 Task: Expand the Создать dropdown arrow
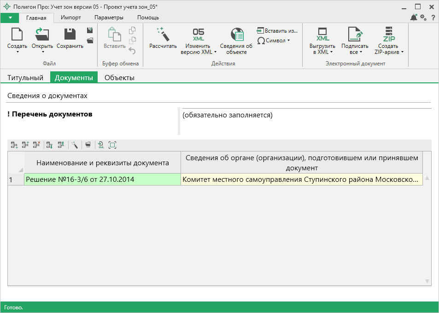coord(17,52)
